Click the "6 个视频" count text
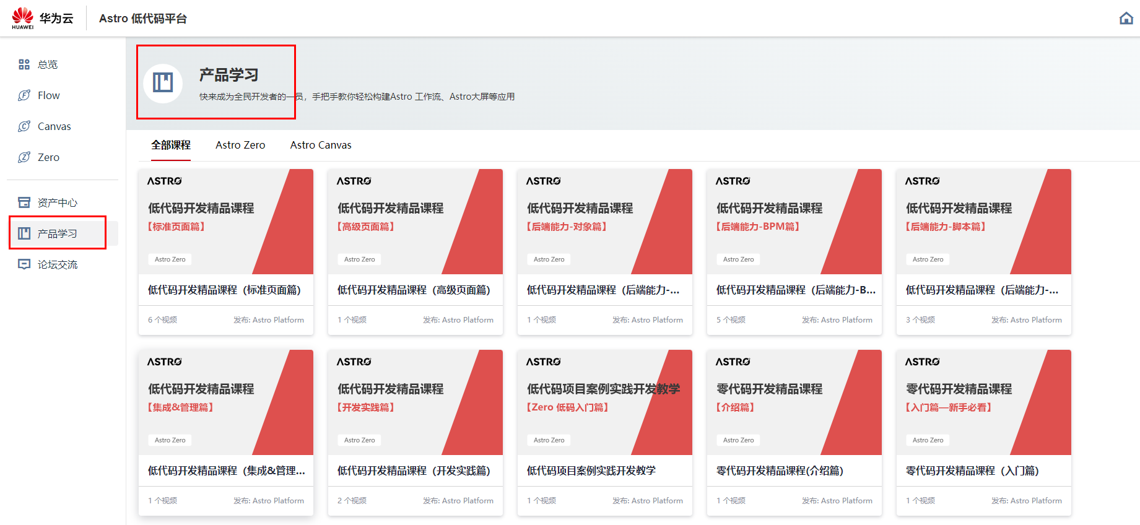This screenshot has width=1140, height=525. tap(162, 320)
